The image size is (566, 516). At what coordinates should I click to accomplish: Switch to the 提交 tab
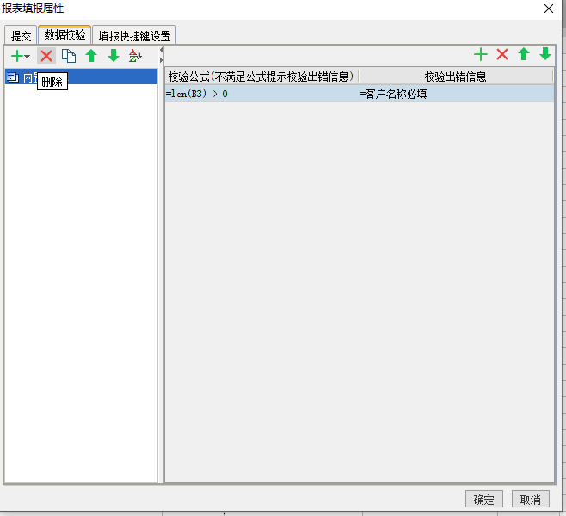pyautogui.click(x=21, y=36)
